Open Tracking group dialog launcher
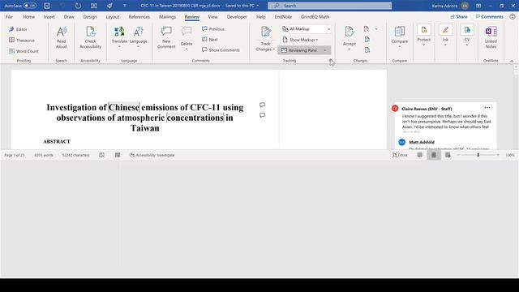Image resolution: width=519 pixels, height=292 pixels. 331,61
